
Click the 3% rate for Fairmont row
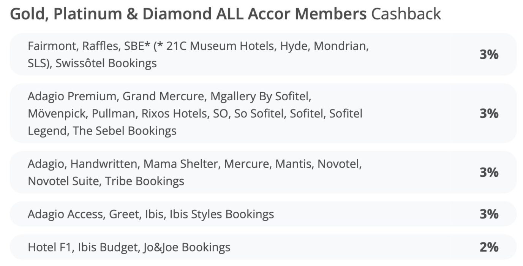(489, 55)
